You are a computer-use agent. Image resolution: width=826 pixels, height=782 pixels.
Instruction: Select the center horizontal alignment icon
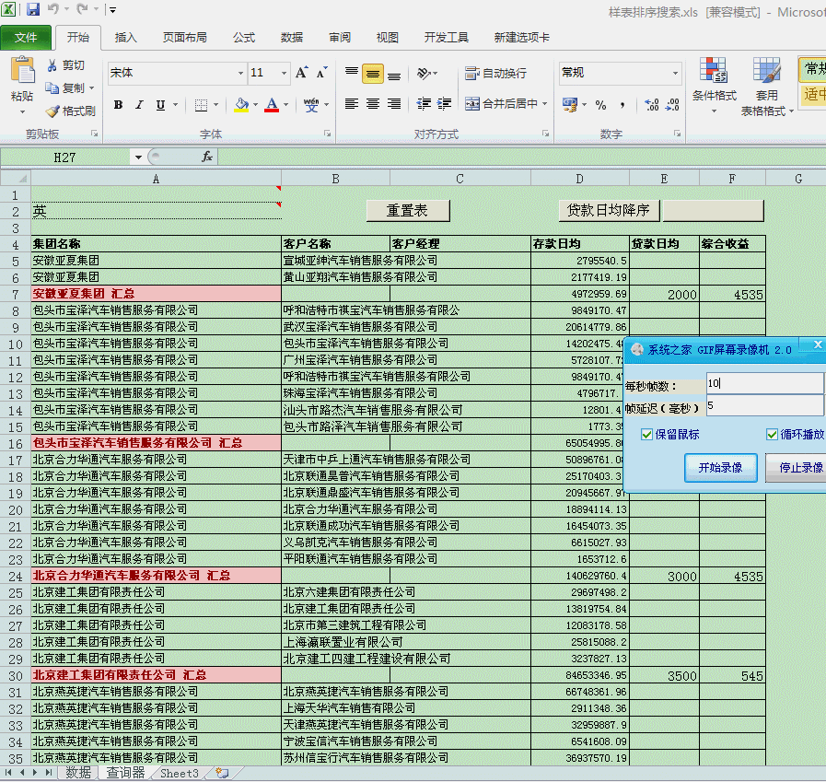tap(373, 104)
